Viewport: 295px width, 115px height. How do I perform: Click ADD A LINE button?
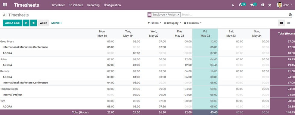coord(12,23)
